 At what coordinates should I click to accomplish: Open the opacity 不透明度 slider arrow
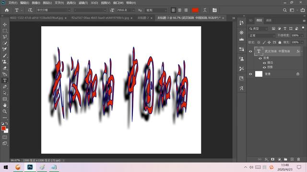coord(302,35)
